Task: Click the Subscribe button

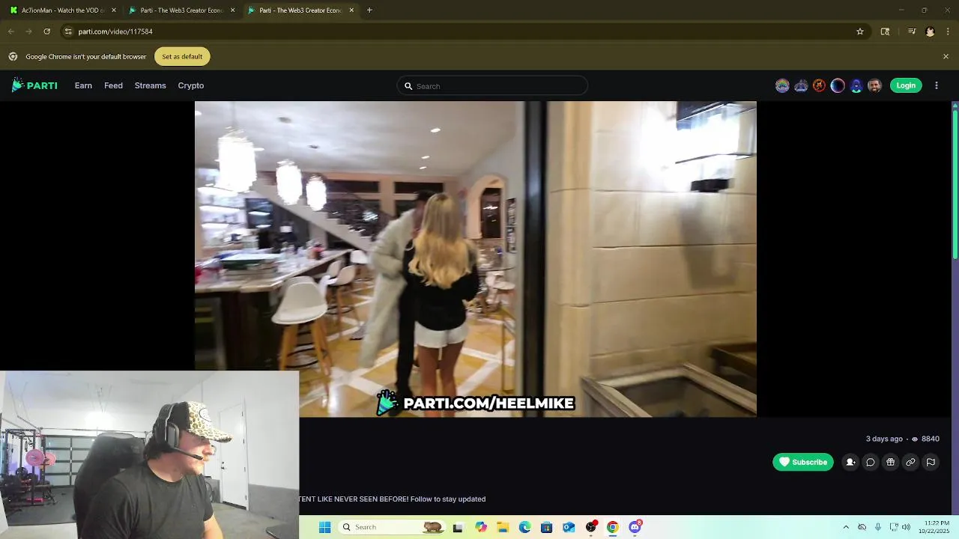Action: 803,462
